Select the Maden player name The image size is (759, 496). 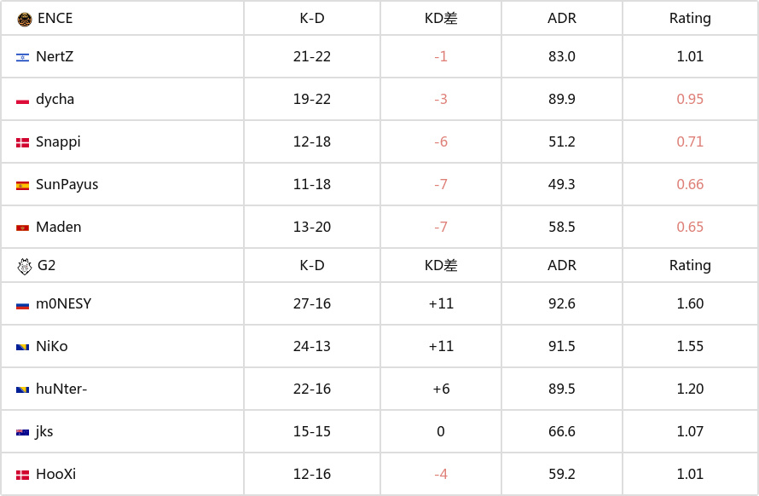[59, 227]
